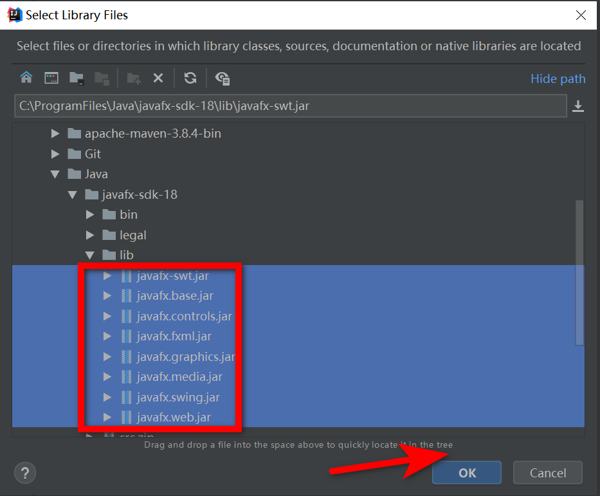
Task: Collapse the lib folder
Action: pos(90,255)
